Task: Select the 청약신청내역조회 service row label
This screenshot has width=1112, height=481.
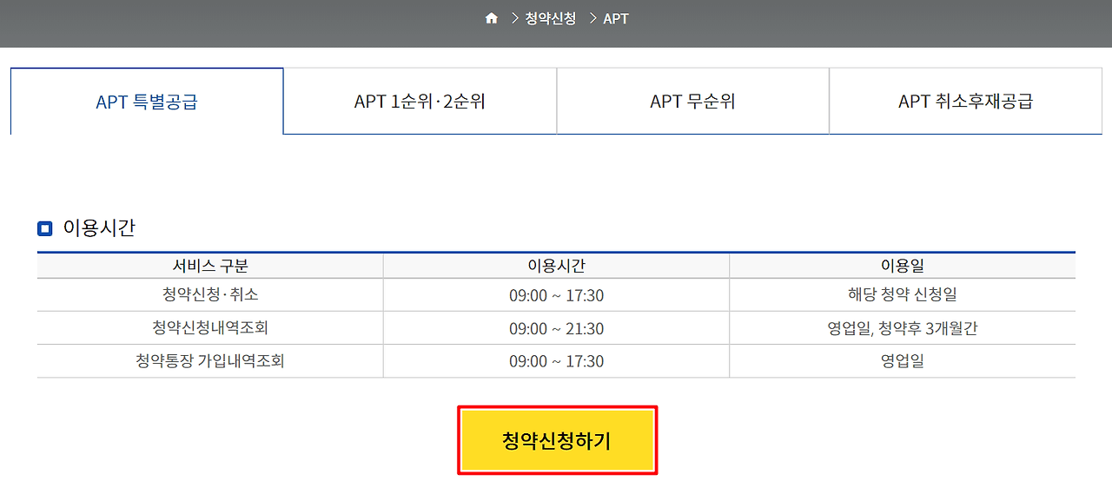Action: [210, 328]
